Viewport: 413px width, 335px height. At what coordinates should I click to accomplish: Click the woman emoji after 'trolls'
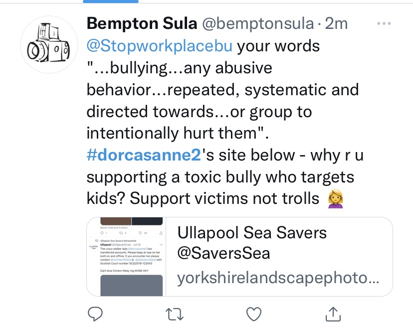(x=334, y=199)
